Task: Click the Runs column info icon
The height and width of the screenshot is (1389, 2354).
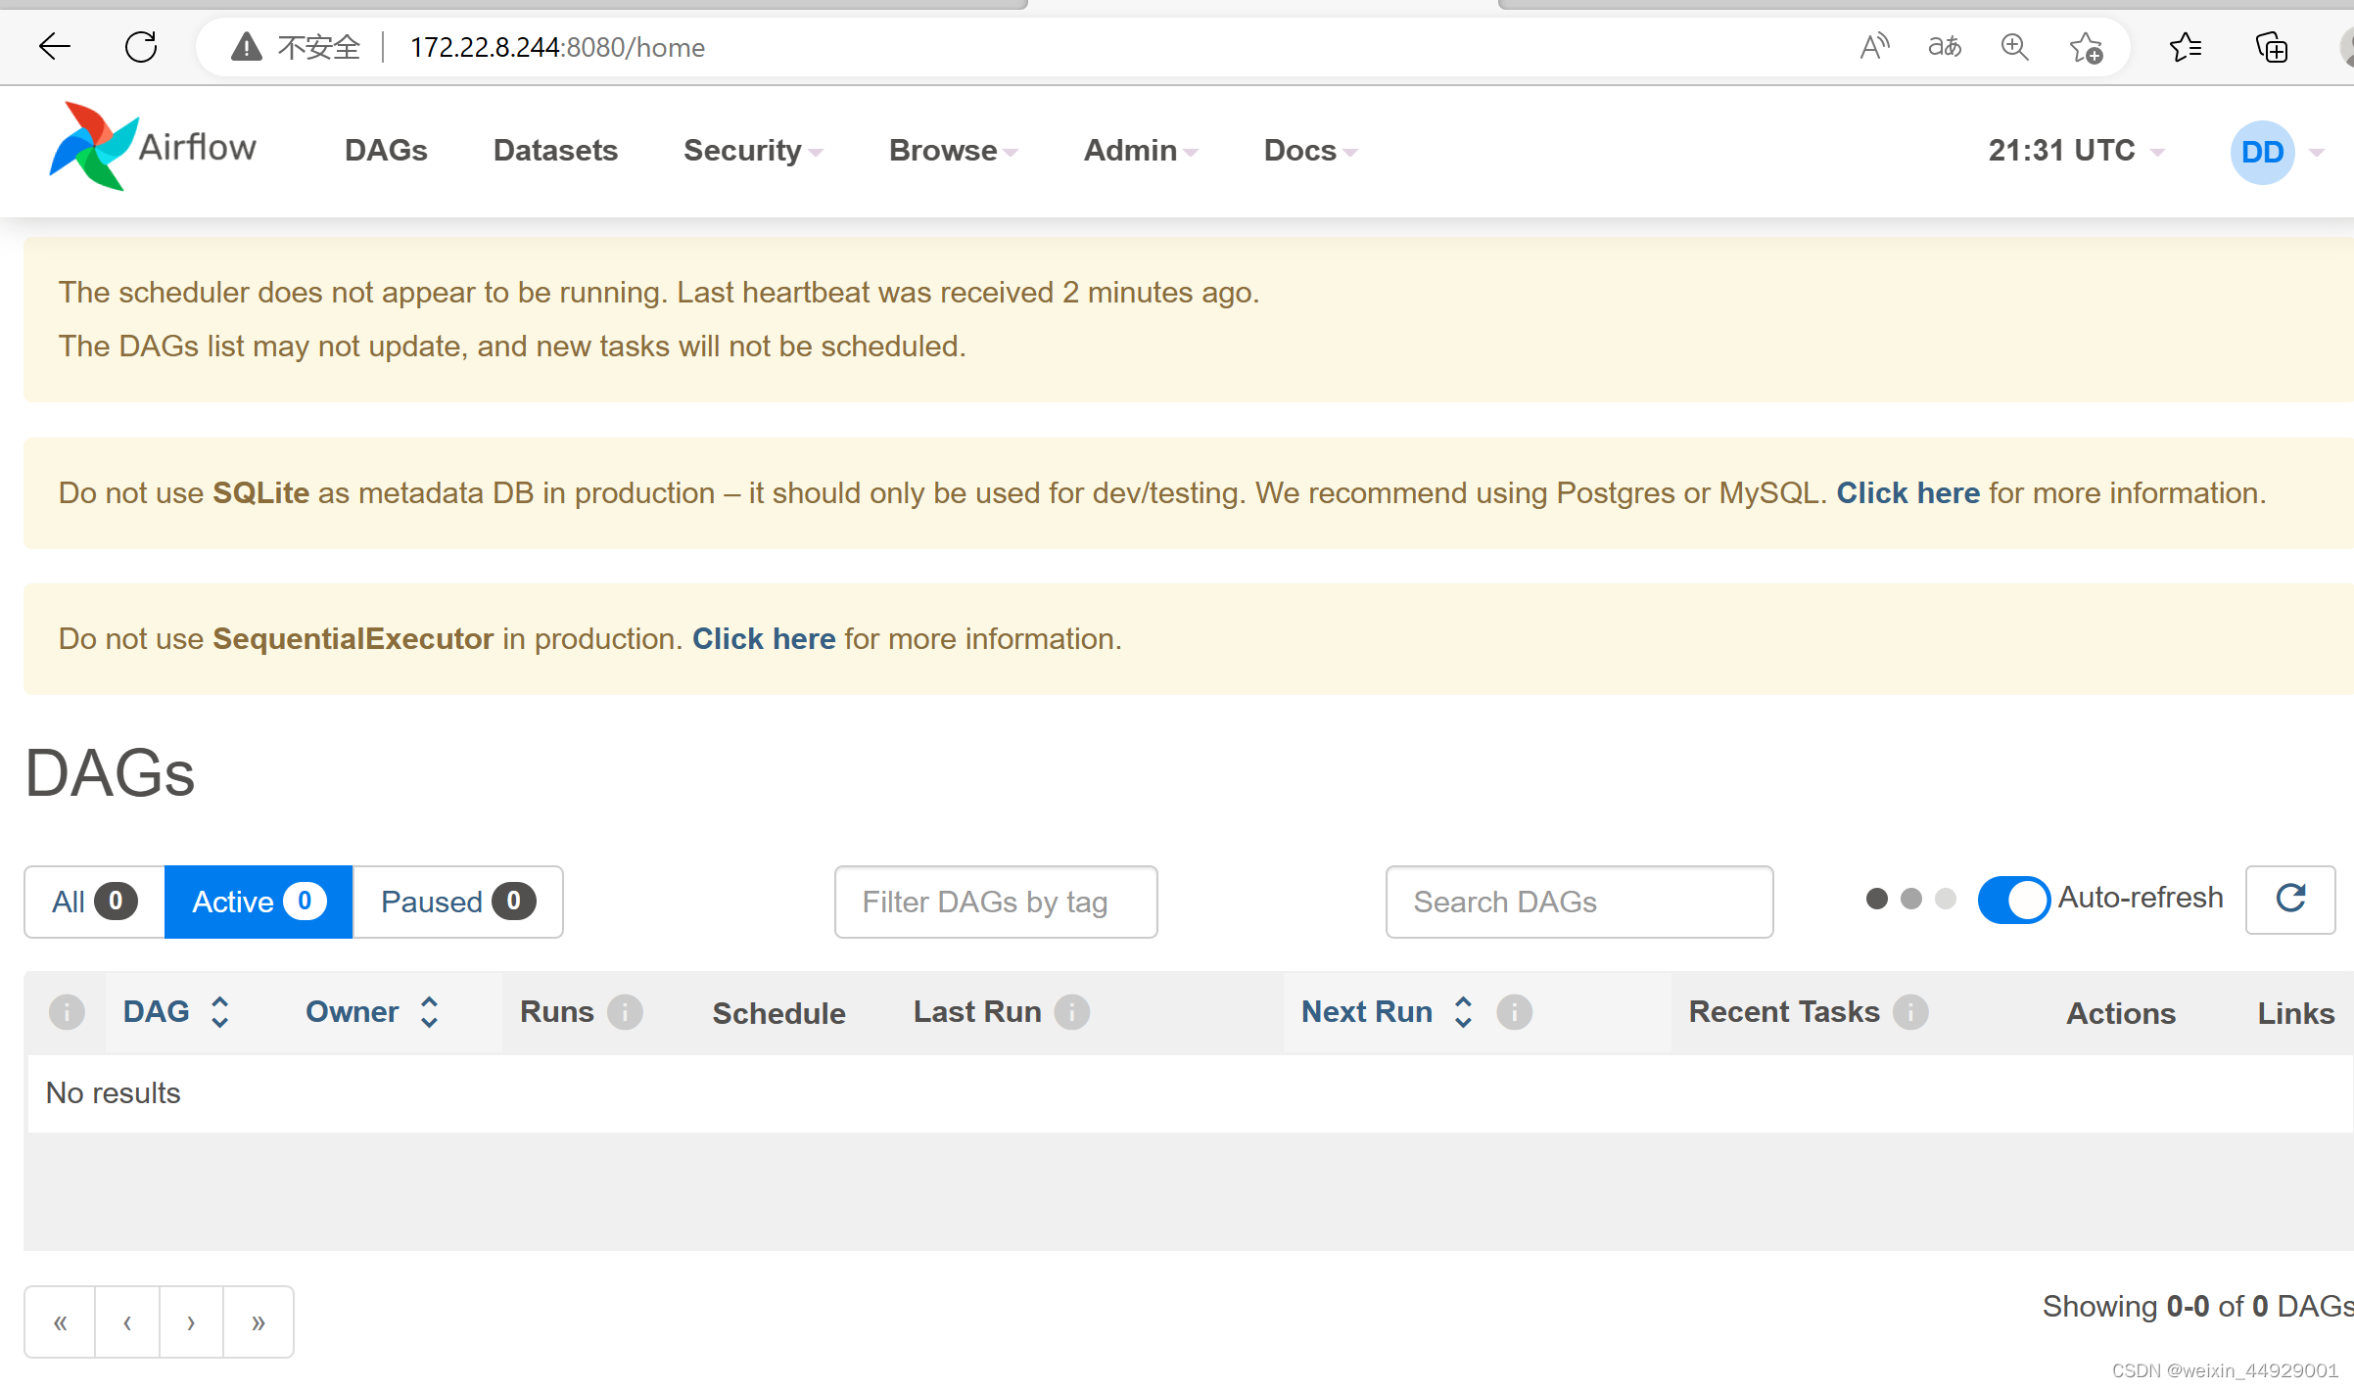Action: 625,1012
